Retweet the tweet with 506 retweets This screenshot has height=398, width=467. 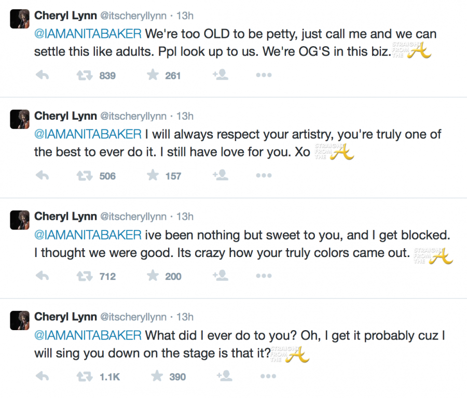point(84,176)
